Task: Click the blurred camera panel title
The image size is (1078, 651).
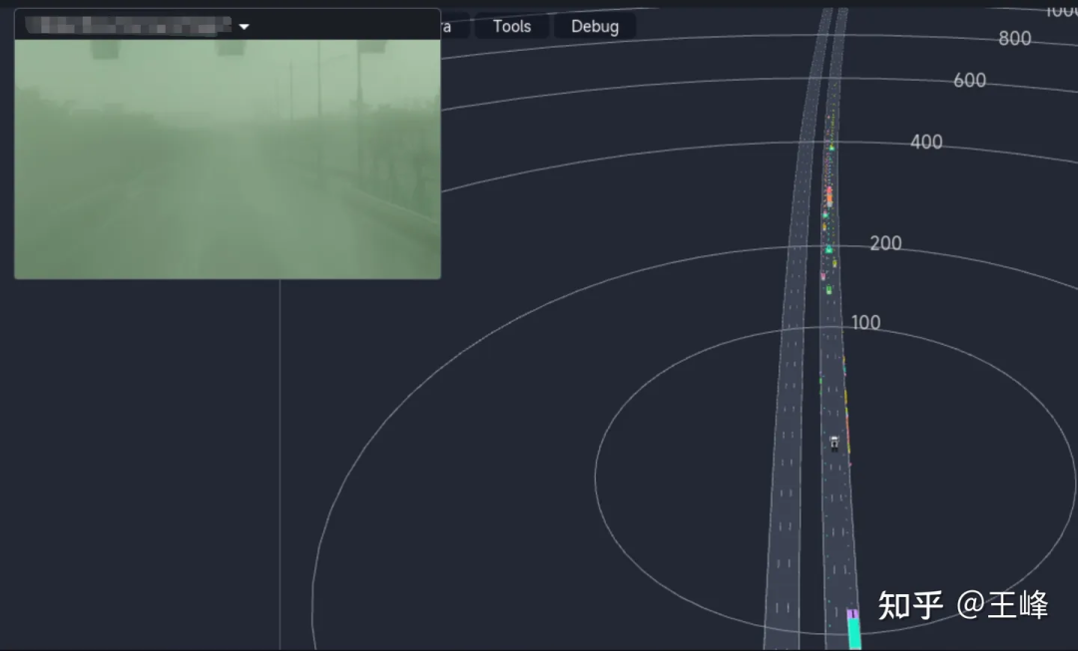Action: pos(128,25)
